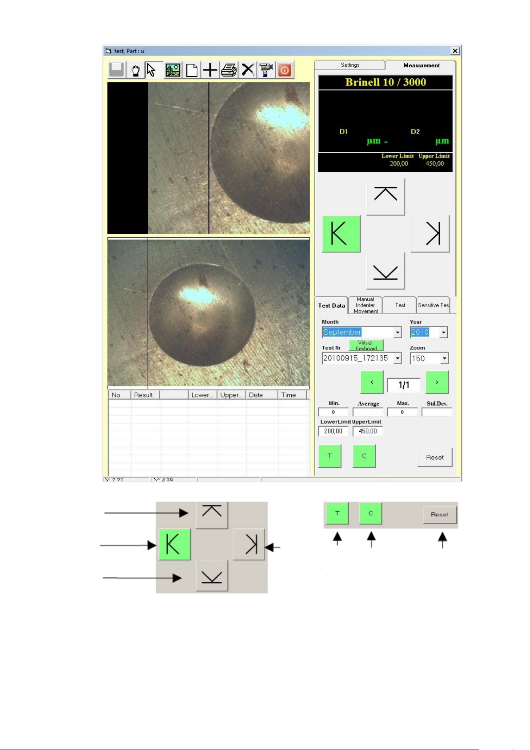
Task: Click the video camera icon
Action: (266, 70)
